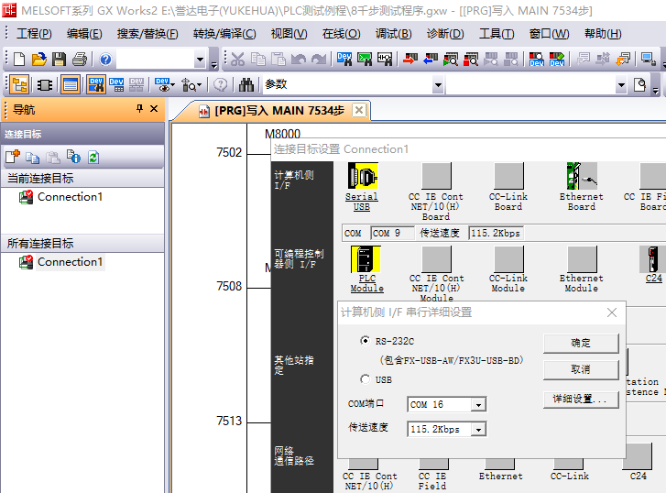Select the RS-232C radio button
This screenshot has width=666, height=493.
pyautogui.click(x=365, y=340)
